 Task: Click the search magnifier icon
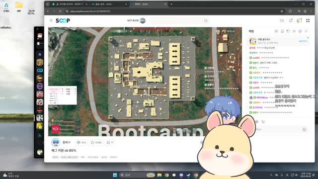tap(206, 20)
